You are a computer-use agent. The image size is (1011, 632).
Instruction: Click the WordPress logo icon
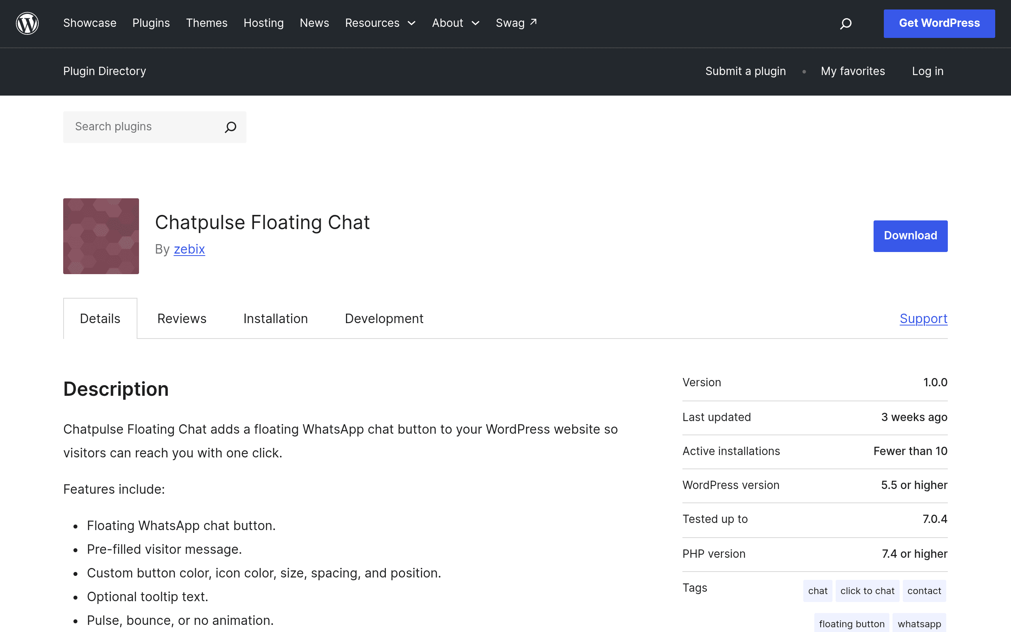(27, 23)
